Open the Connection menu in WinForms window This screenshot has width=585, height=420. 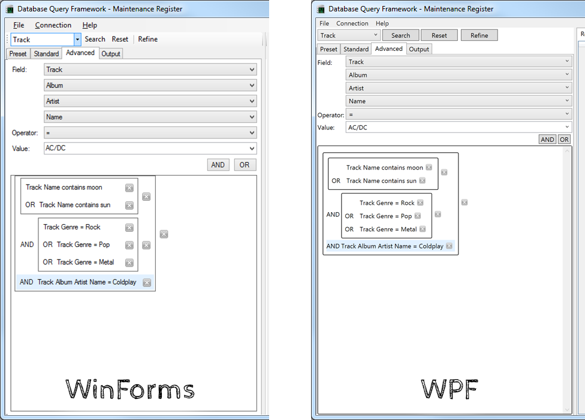(x=53, y=25)
